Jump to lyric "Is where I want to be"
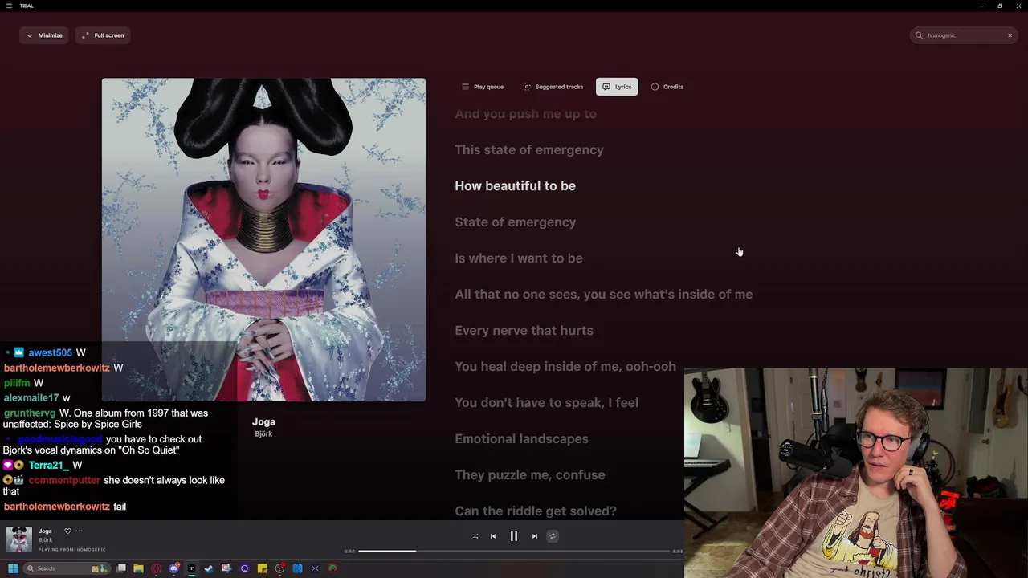1028x578 pixels. (x=519, y=258)
